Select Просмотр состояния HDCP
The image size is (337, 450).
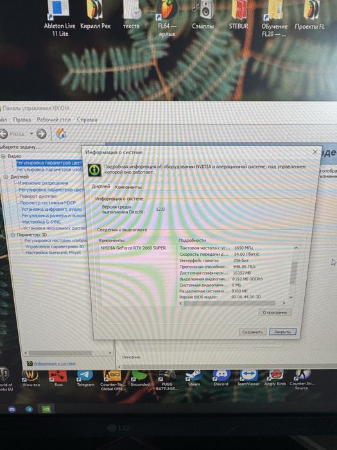point(48,203)
